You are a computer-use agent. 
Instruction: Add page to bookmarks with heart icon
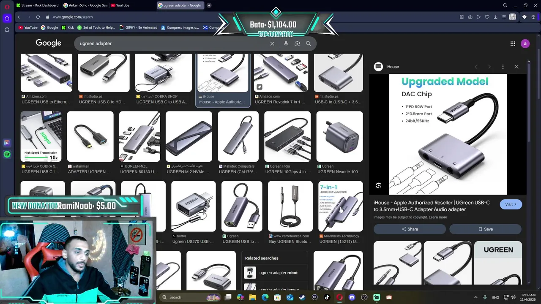click(x=487, y=17)
